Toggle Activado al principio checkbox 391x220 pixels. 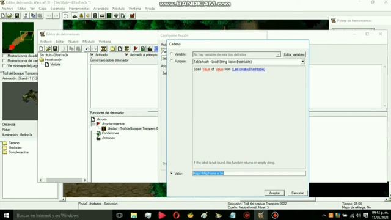pyautogui.click(x=126, y=54)
